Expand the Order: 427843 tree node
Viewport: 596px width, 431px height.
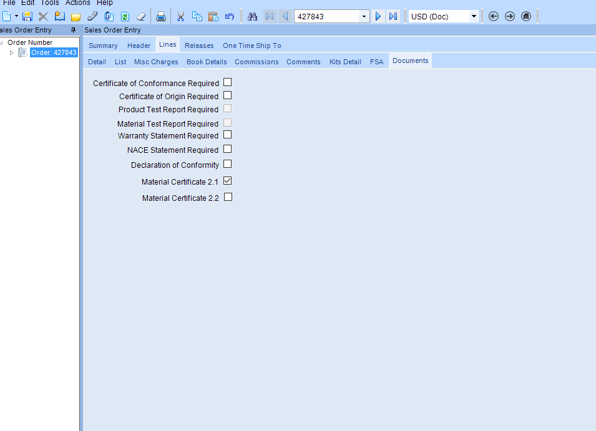(11, 53)
